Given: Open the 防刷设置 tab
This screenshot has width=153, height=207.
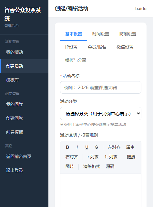Looking at the screenshot, I should [x=128, y=34].
